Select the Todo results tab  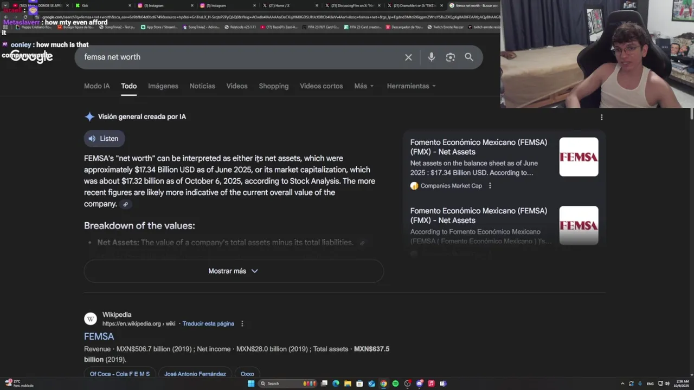click(x=128, y=86)
